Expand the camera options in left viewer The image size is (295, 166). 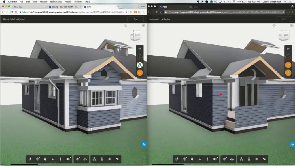click(68, 159)
